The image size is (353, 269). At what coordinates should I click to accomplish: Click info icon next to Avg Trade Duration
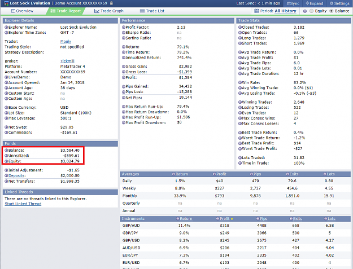[x=240, y=73]
